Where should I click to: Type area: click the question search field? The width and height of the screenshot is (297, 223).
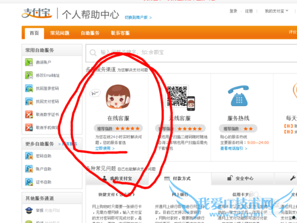(x=191, y=53)
